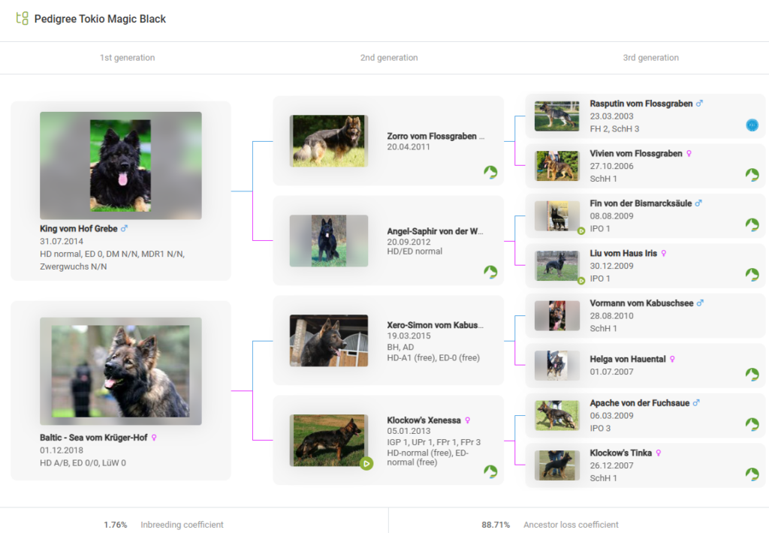Open Baltic - Sea vom Krüger-Hof profile
Screen dimensions: 769x533
[93, 438]
